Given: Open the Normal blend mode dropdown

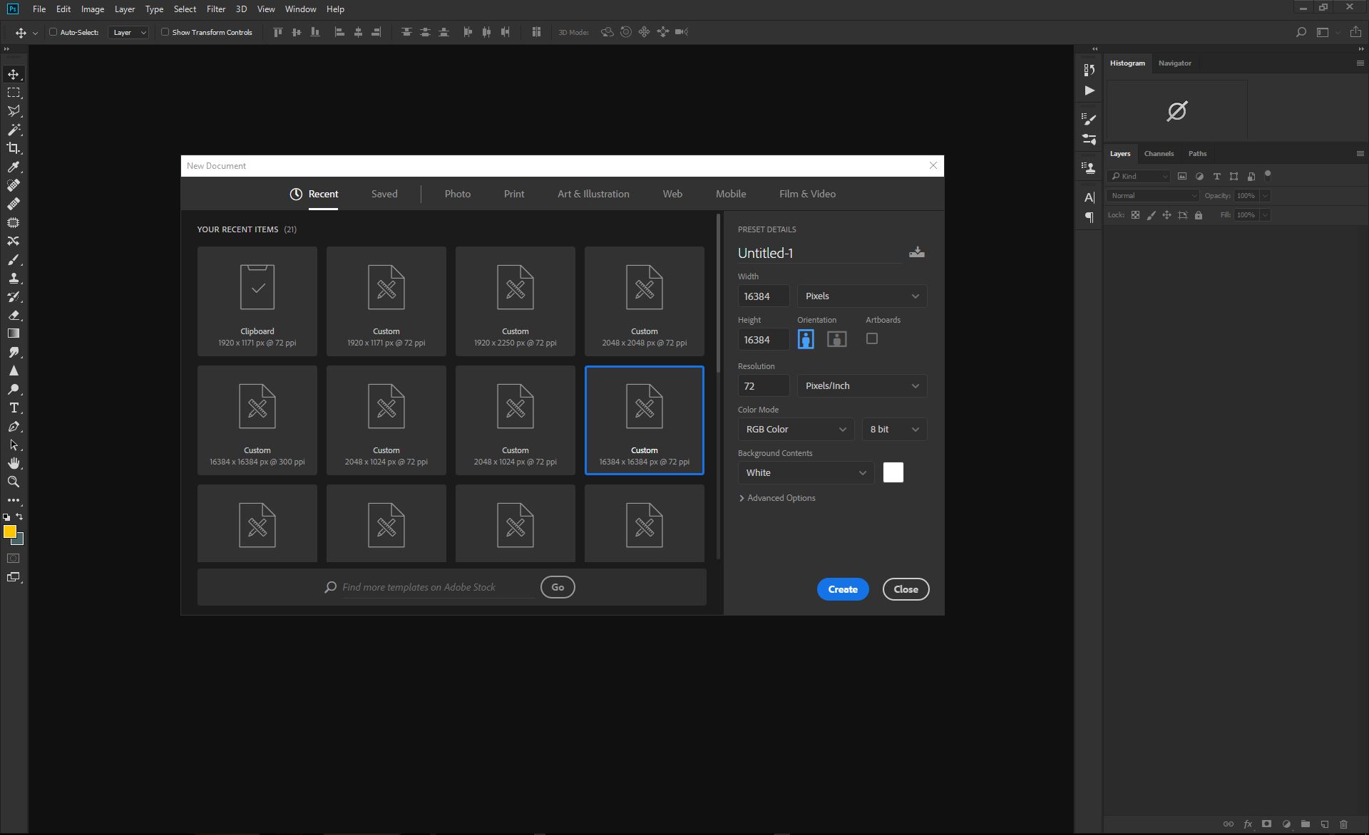Looking at the screenshot, I should point(1153,196).
